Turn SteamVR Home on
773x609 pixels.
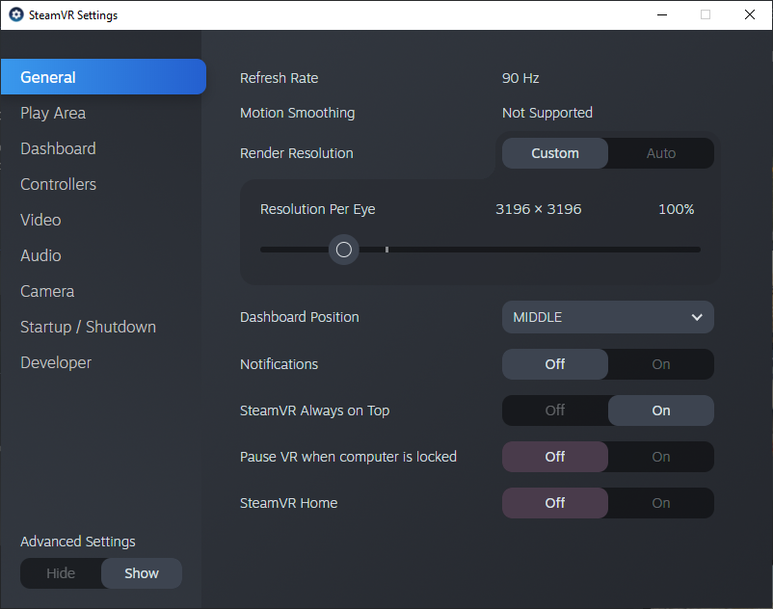click(x=661, y=503)
